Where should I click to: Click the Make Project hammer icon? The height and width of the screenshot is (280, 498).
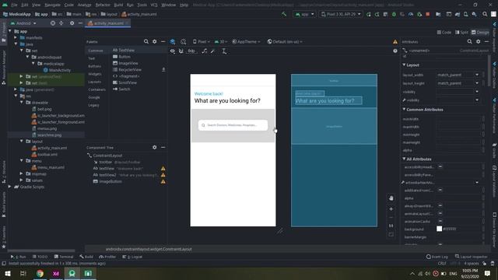[x=284, y=14]
